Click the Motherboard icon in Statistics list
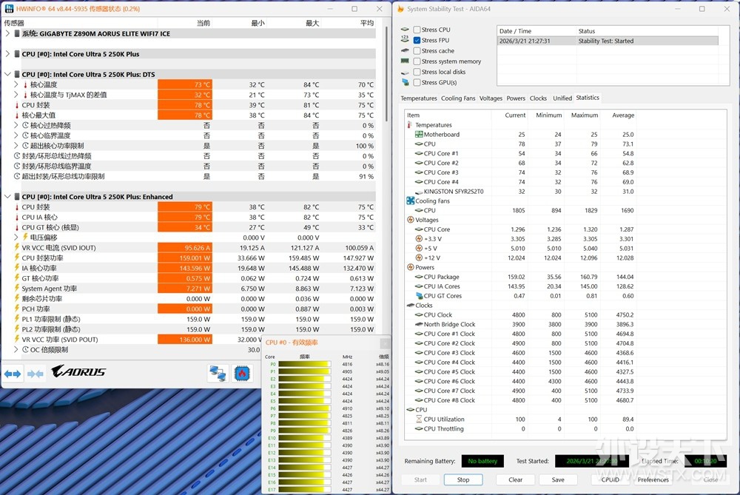Image resolution: width=740 pixels, height=495 pixels. tap(419, 135)
